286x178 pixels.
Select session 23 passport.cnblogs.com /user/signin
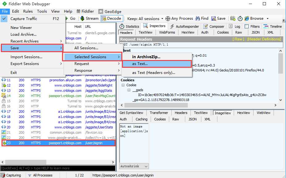(59, 143)
